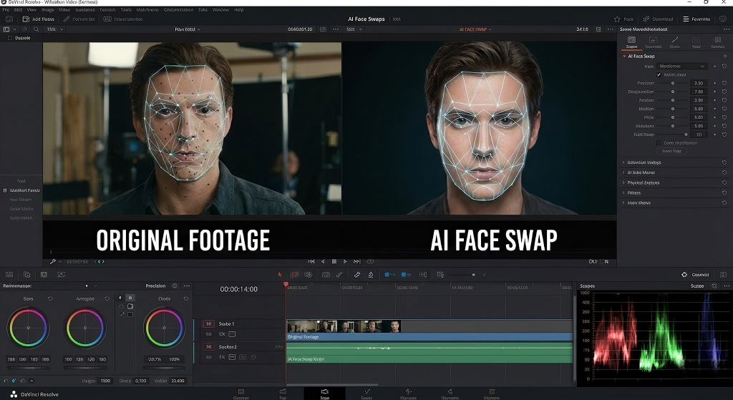Click the Add Roons icon in top toolbar
This screenshot has width=733, height=400.
[x=27, y=19]
